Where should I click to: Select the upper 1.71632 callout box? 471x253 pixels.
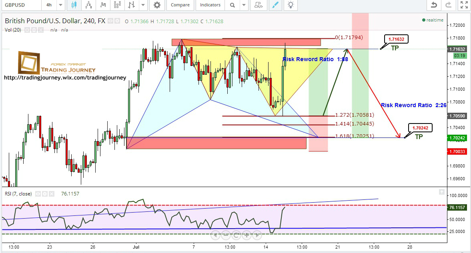[x=396, y=39]
